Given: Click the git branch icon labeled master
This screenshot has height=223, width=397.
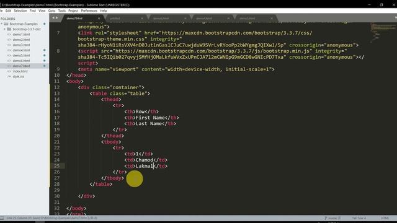Looking at the screenshot, I should [x=326, y=218].
